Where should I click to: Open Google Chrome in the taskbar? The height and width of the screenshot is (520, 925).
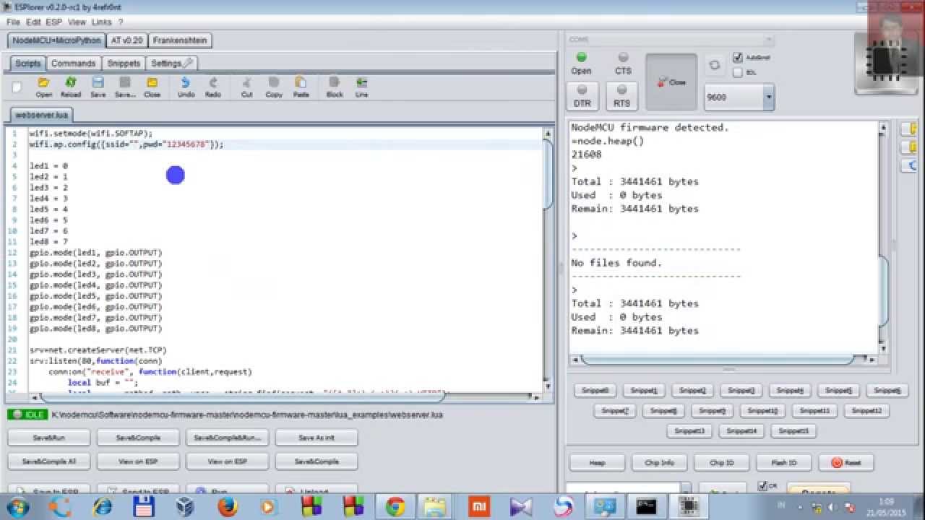tap(395, 507)
